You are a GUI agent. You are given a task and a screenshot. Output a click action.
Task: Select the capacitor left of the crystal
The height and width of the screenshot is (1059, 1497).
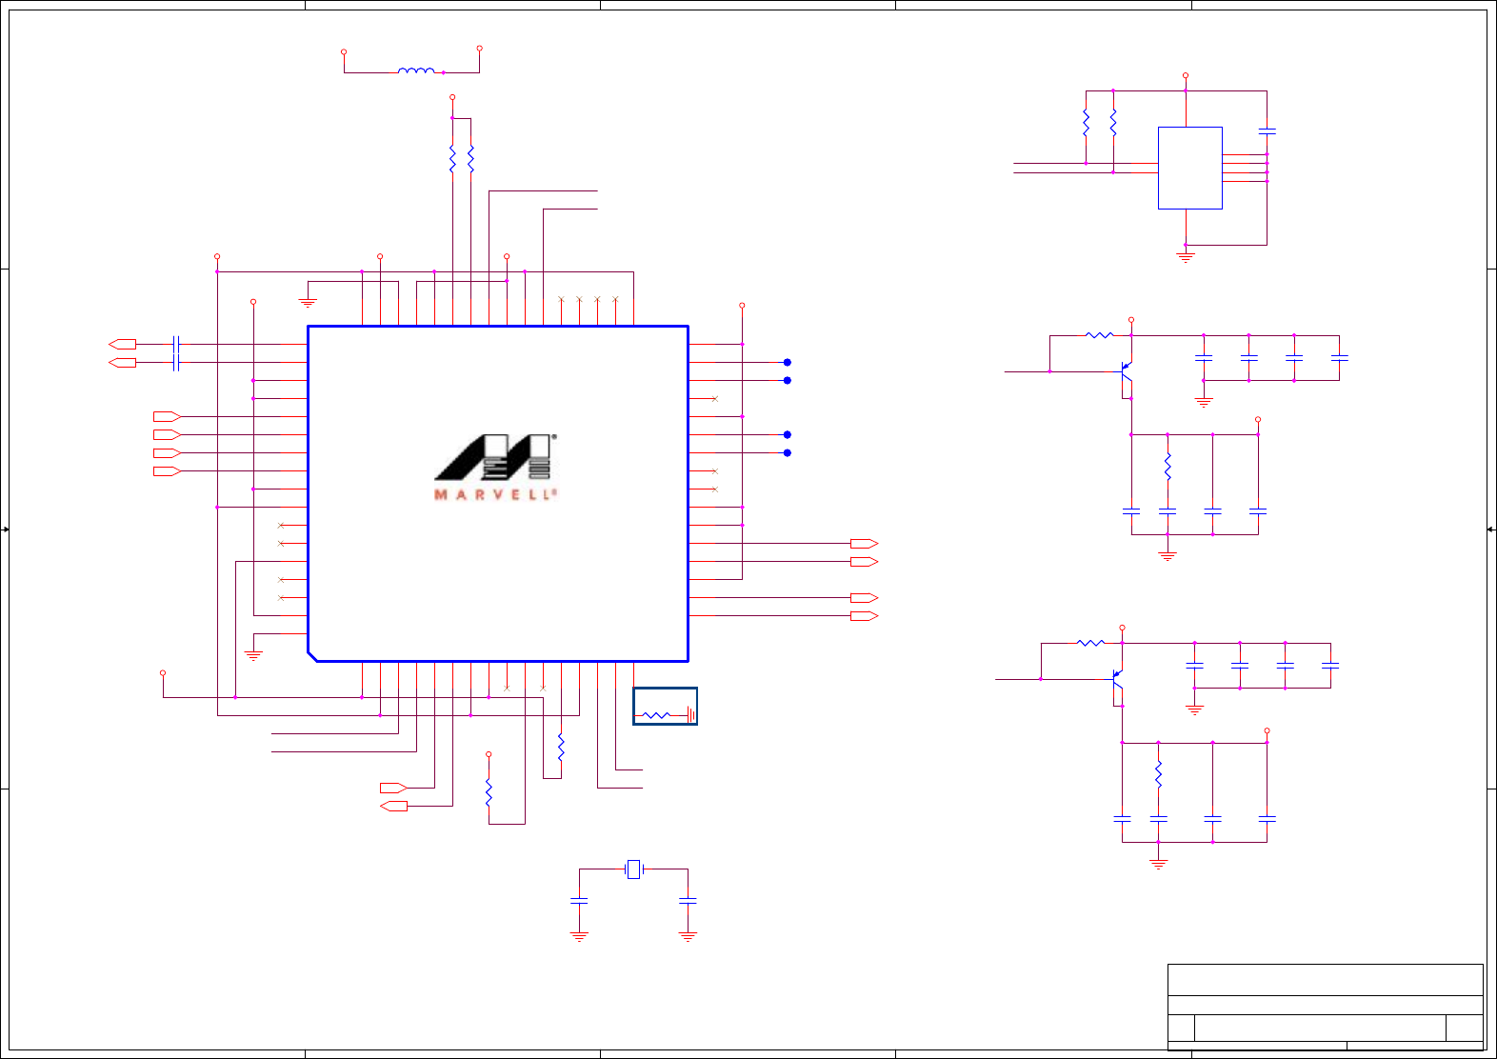click(579, 900)
